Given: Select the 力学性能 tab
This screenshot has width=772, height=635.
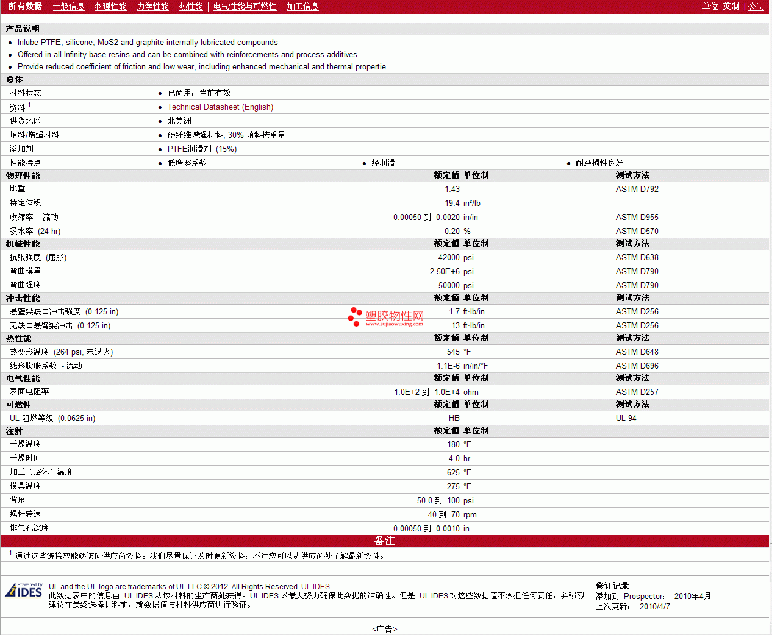Looking at the screenshot, I should click(x=152, y=6).
